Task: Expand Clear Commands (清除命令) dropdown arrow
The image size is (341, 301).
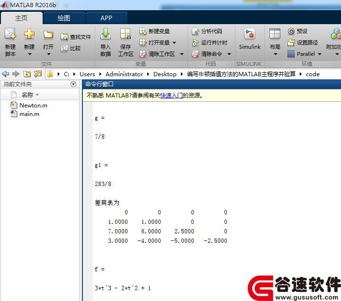Action: click(229, 54)
